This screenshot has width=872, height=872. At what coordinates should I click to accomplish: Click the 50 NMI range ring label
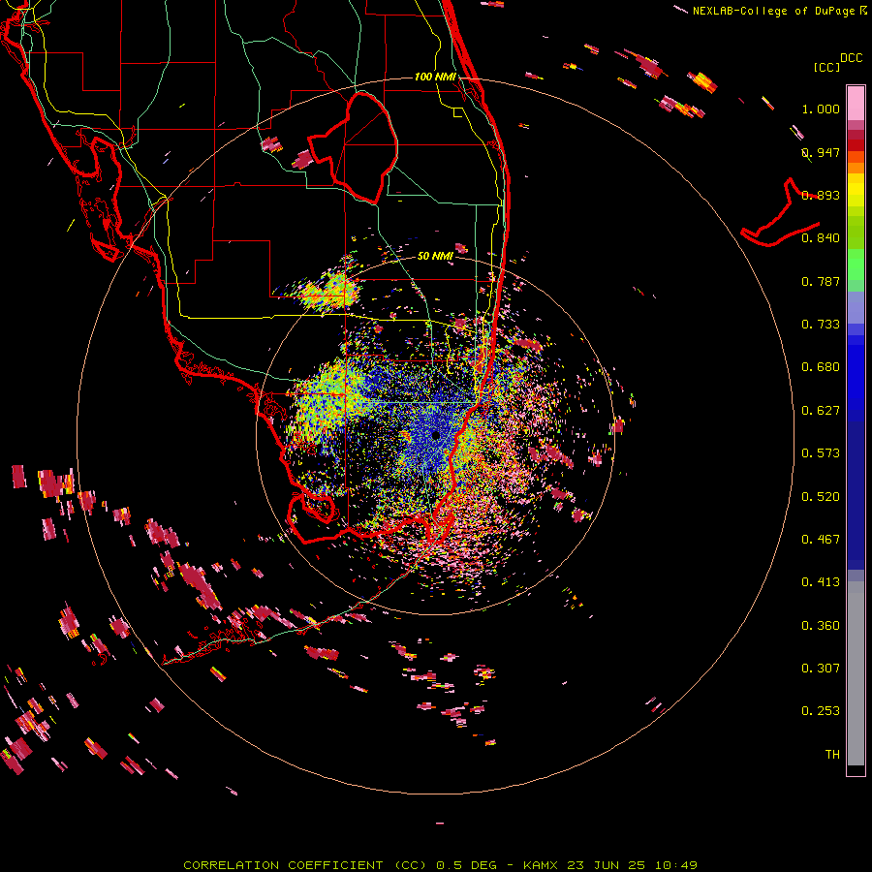[435, 256]
